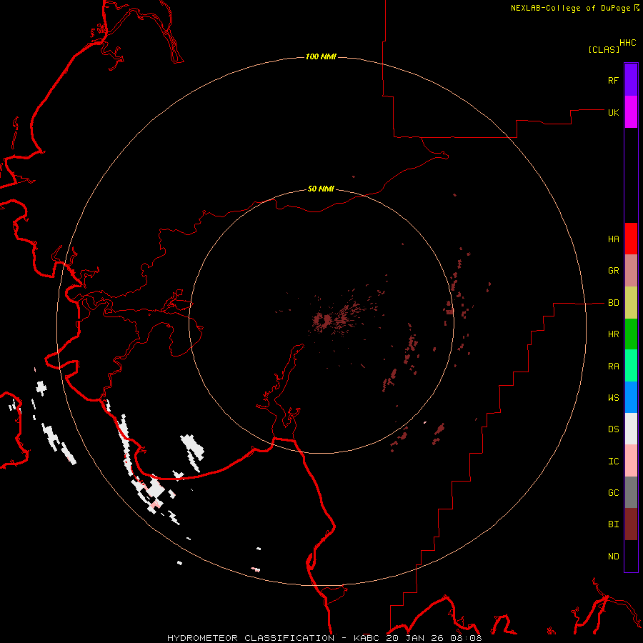Click the HHC product code label
Image resolution: width=643 pixels, height=643 pixels.
pos(628,43)
